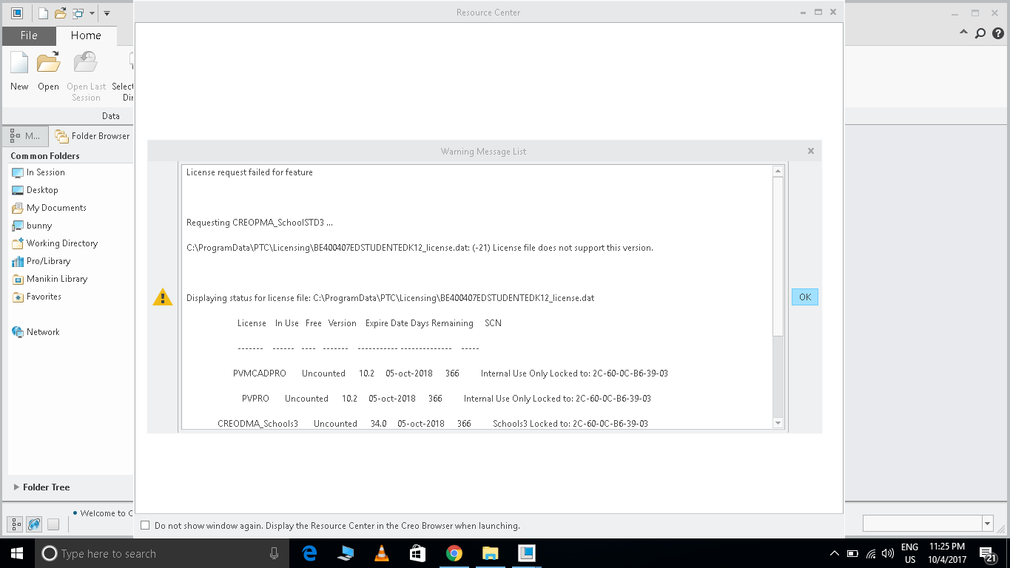Enable 'Do not show window again' option
1010x568 pixels.
coord(144,525)
